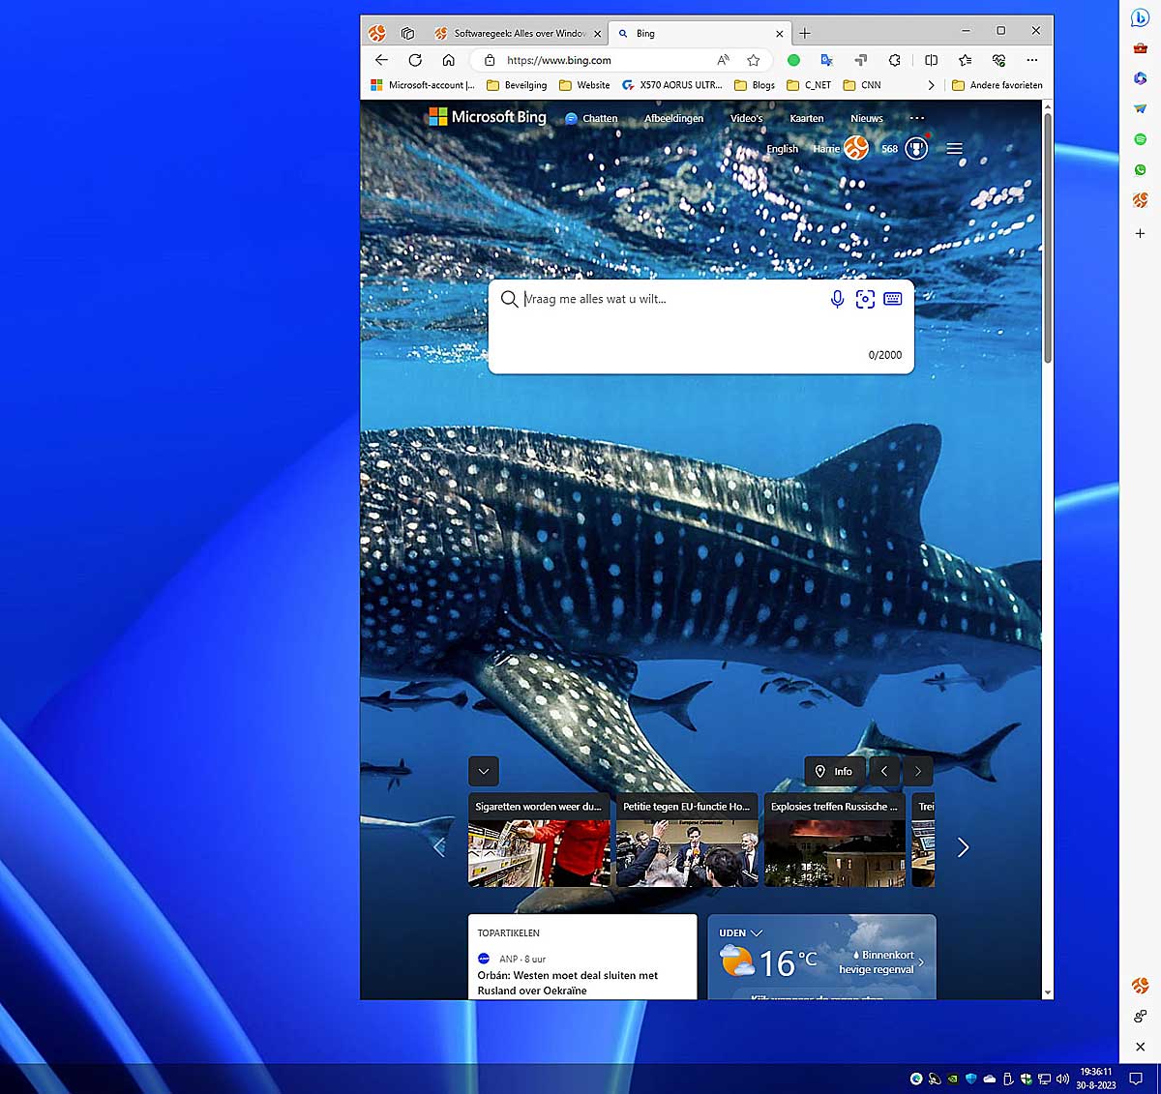1161x1094 pixels.
Task: Open visual search with camera icon
Action: 865,300
